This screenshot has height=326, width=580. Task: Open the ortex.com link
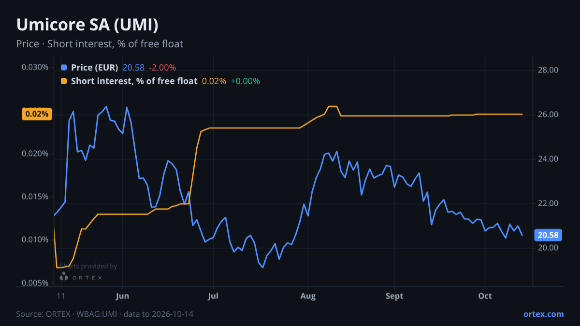(x=543, y=314)
